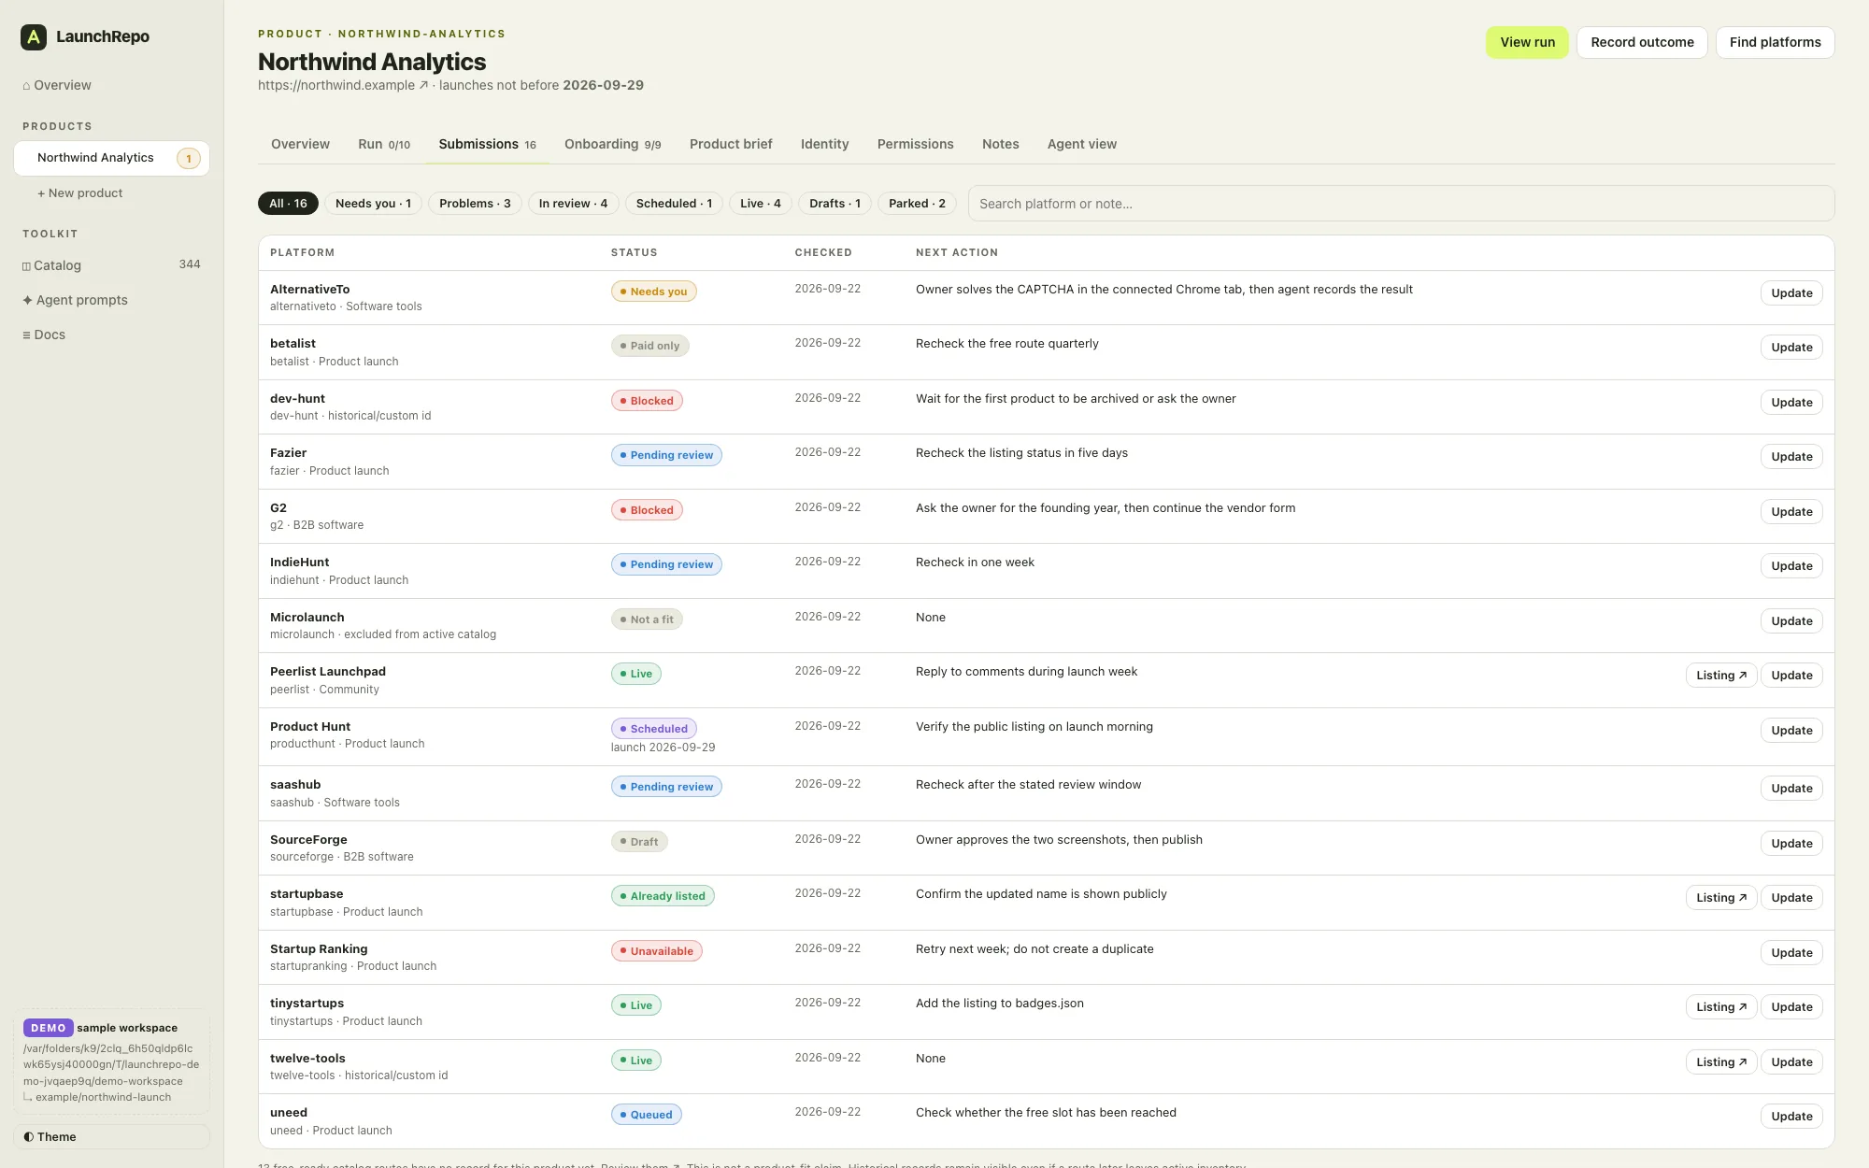Switch to the Run 0/10 tab
The height and width of the screenshot is (1168, 1869).
(x=384, y=144)
